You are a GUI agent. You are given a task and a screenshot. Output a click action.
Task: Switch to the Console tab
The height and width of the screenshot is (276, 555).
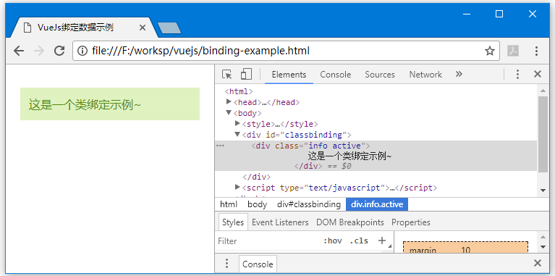pyautogui.click(x=335, y=75)
